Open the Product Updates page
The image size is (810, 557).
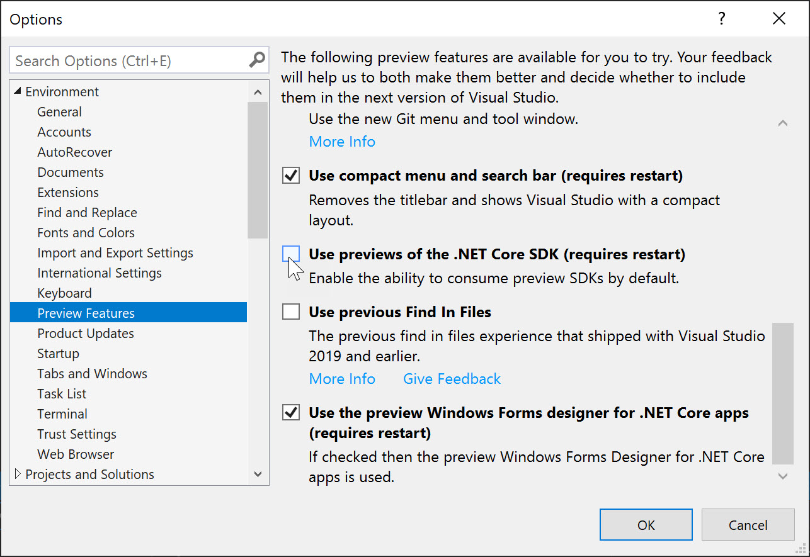pos(86,334)
